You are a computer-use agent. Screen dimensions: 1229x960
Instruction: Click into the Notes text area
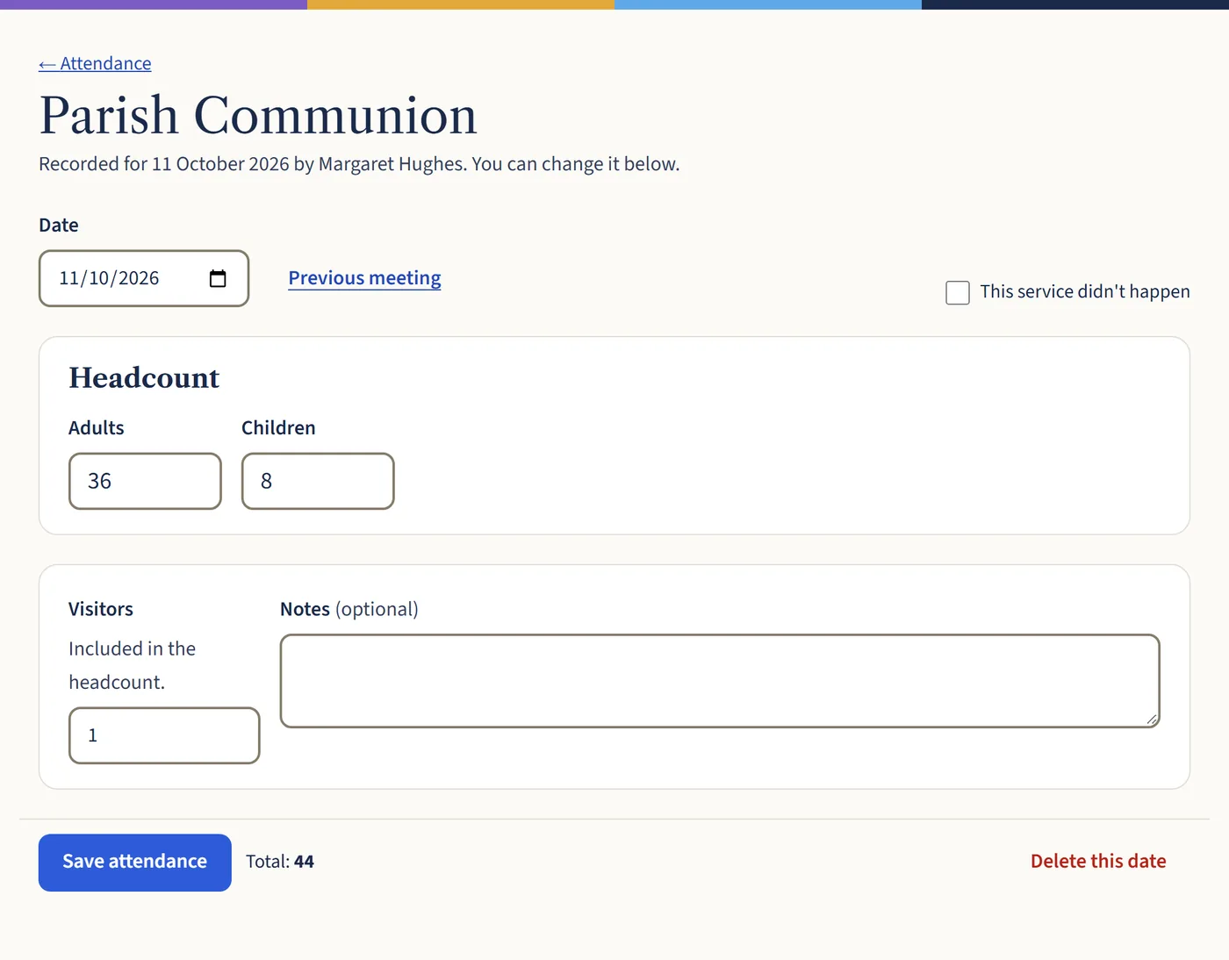[x=720, y=681]
